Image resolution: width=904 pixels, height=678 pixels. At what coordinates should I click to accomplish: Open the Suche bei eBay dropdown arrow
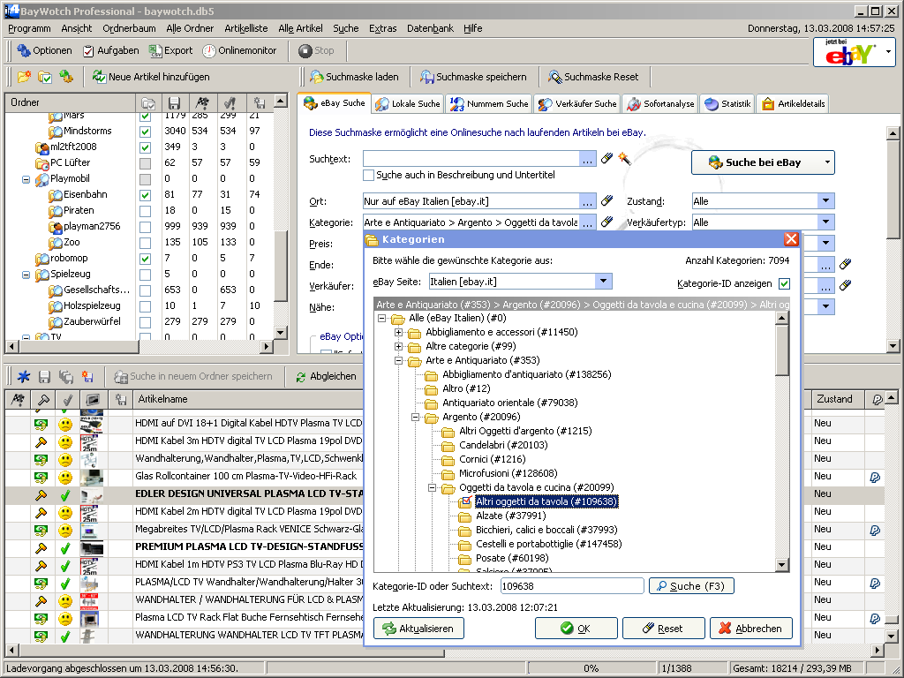click(827, 162)
